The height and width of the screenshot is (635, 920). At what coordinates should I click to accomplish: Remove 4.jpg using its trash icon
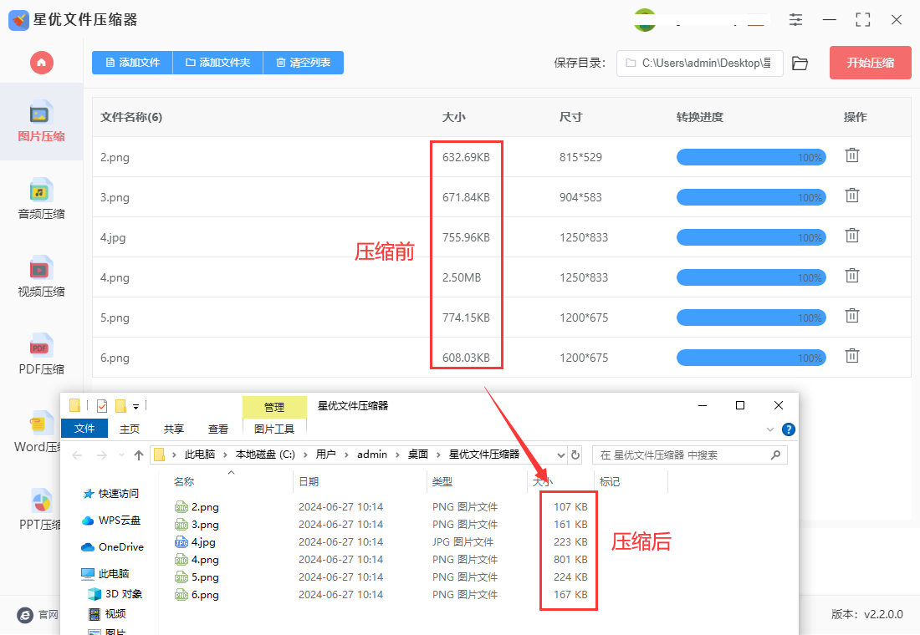point(851,236)
